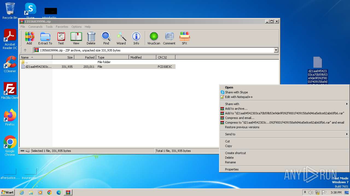Open the Favorites menu

pos(62,27)
